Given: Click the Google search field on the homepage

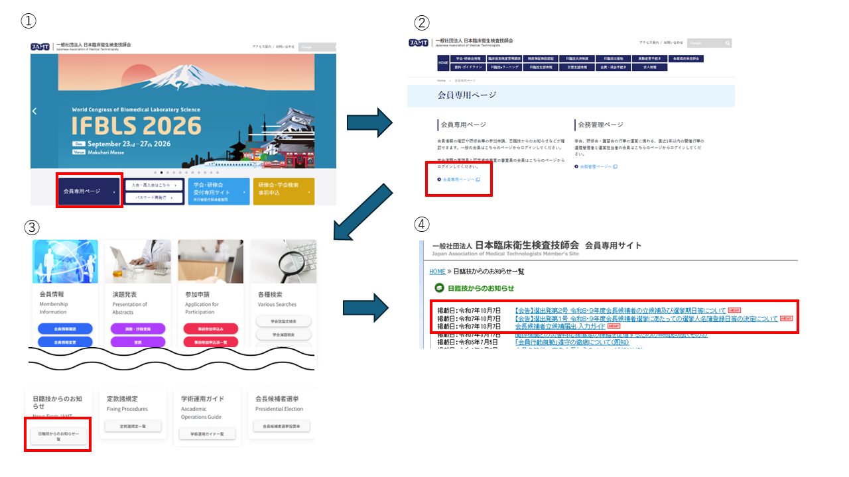Looking at the screenshot, I should click(x=316, y=47).
